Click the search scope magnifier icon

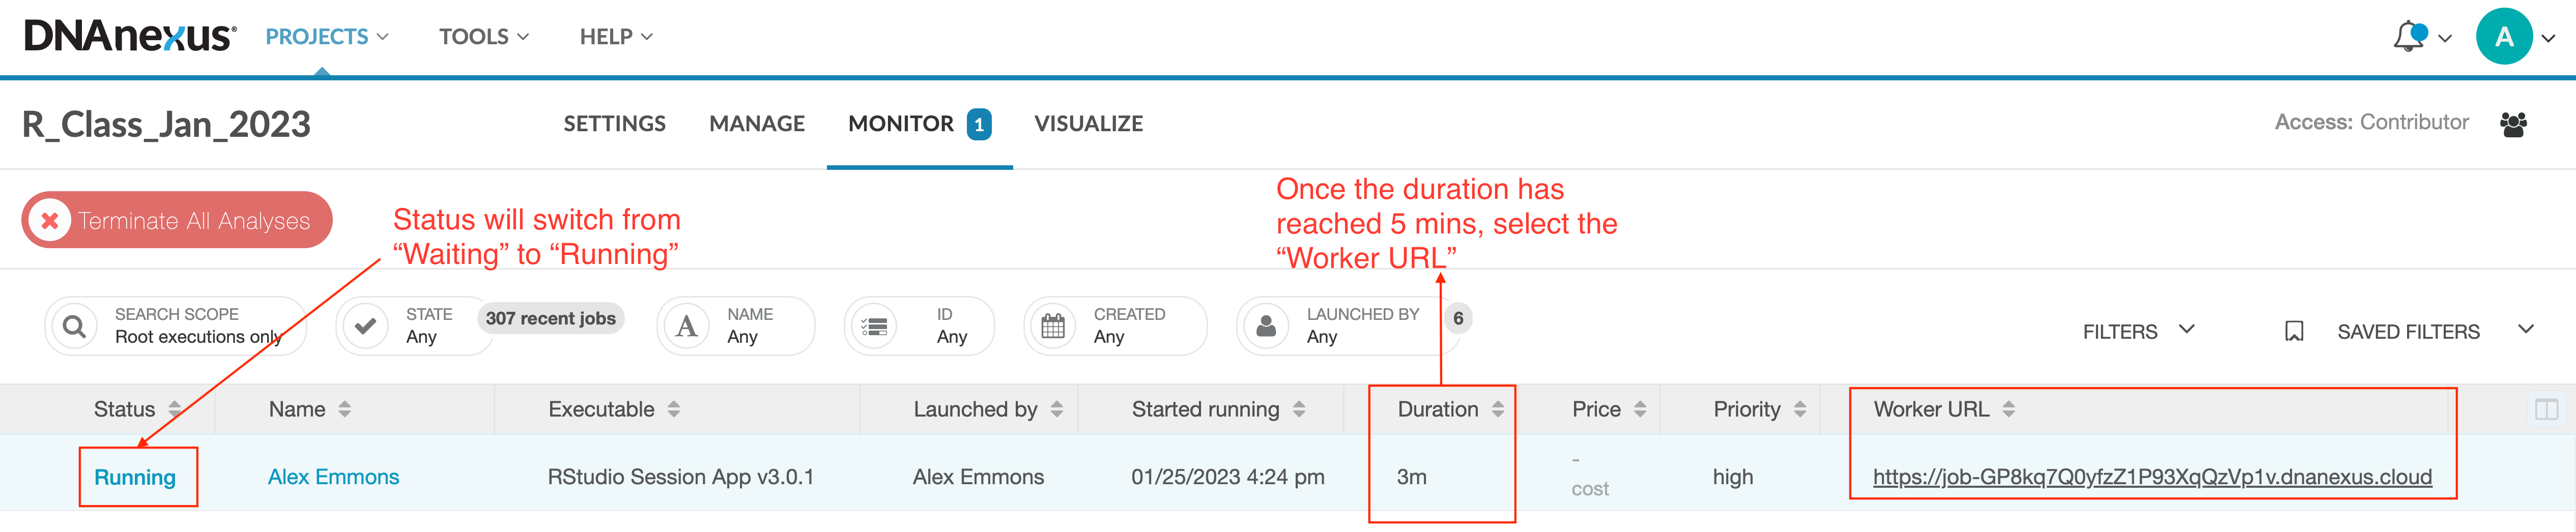click(x=74, y=326)
